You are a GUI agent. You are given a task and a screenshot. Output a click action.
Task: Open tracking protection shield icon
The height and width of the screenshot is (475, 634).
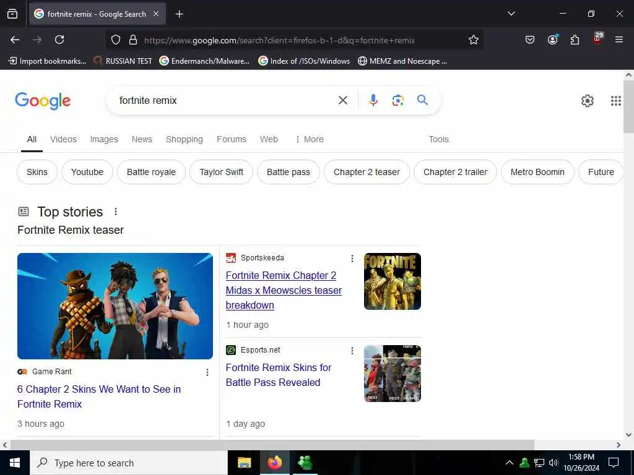[116, 40]
